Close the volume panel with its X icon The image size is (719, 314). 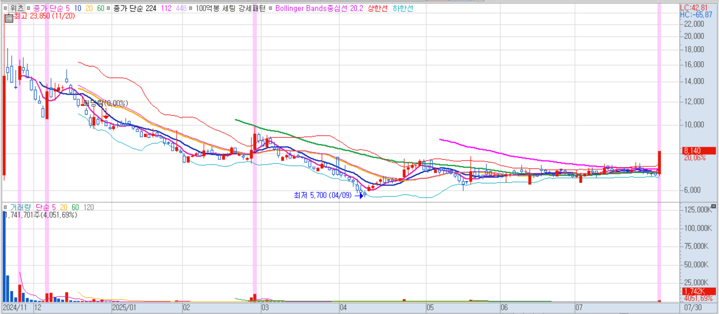pos(714,207)
